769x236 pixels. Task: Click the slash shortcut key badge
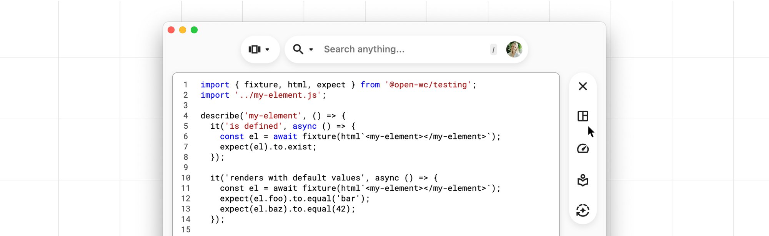coord(493,49)
